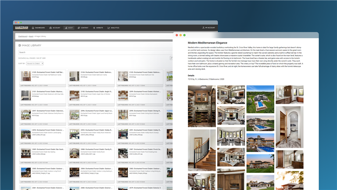Screen dimensions: 337x190
Task: Click the Image Library heading icon
Action: click(20, 45)
